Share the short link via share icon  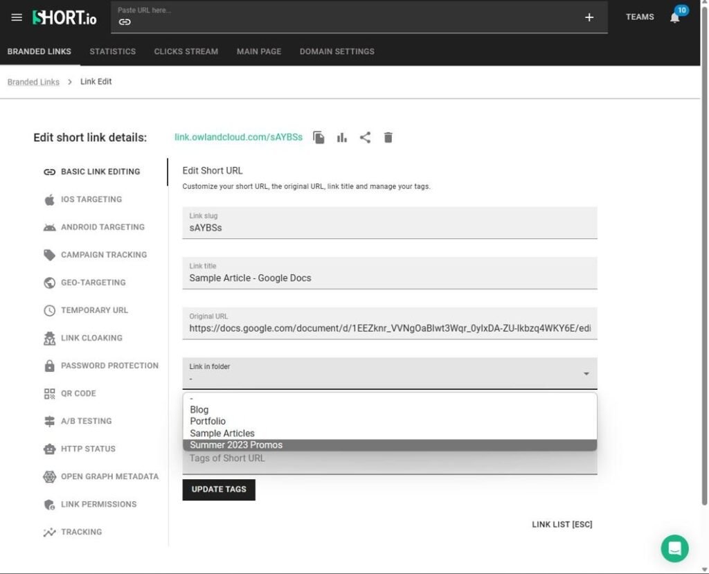(365, 138)
